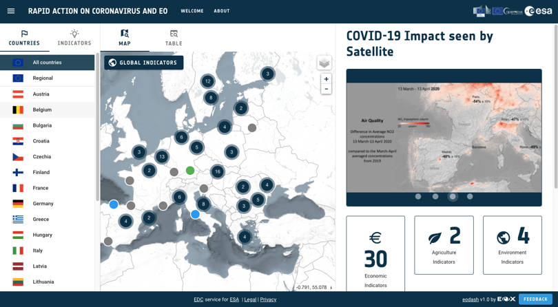Click the ESA logo in header
558x307 pixels.
539,11
